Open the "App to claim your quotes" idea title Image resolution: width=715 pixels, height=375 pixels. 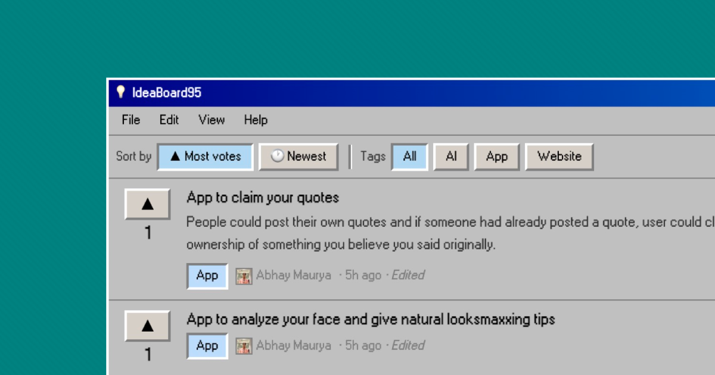(263, 198)
